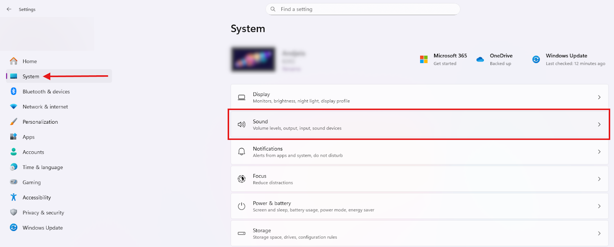
Task: Click the Power & battery icon
Action: tap(241, 206)
